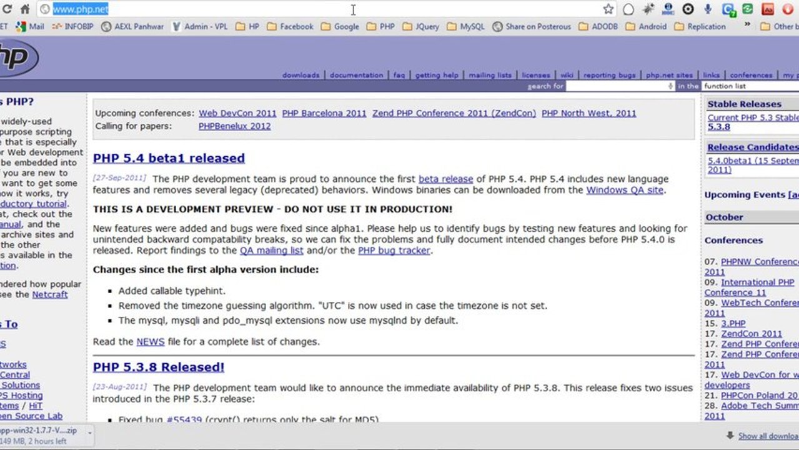
Task: Open the red Adobe-style extension icon
Action: 768,9
